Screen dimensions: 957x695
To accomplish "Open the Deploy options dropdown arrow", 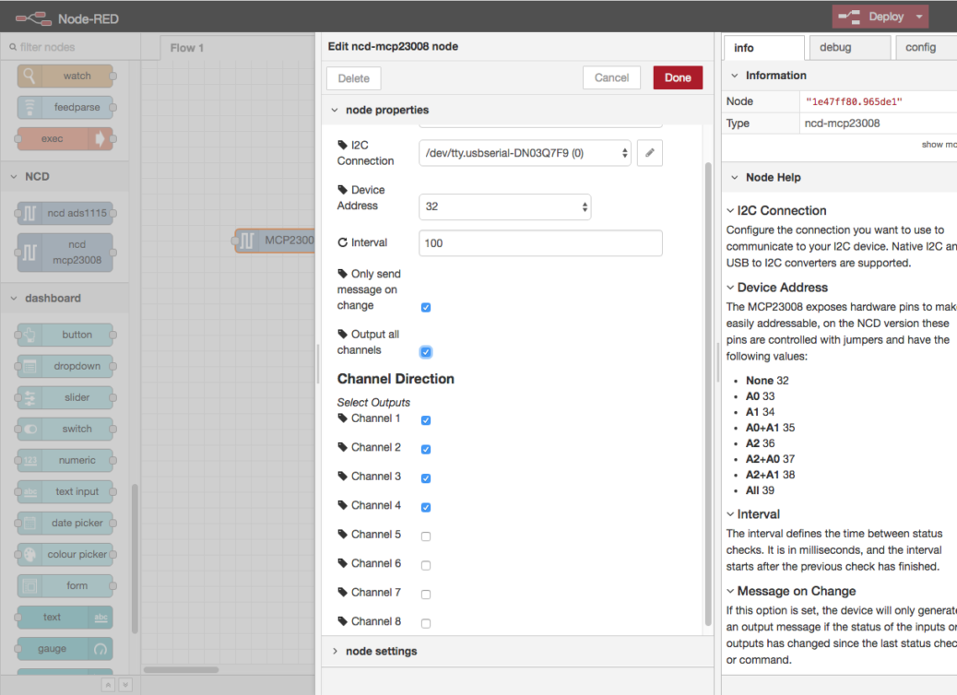I will pos(919,16).
